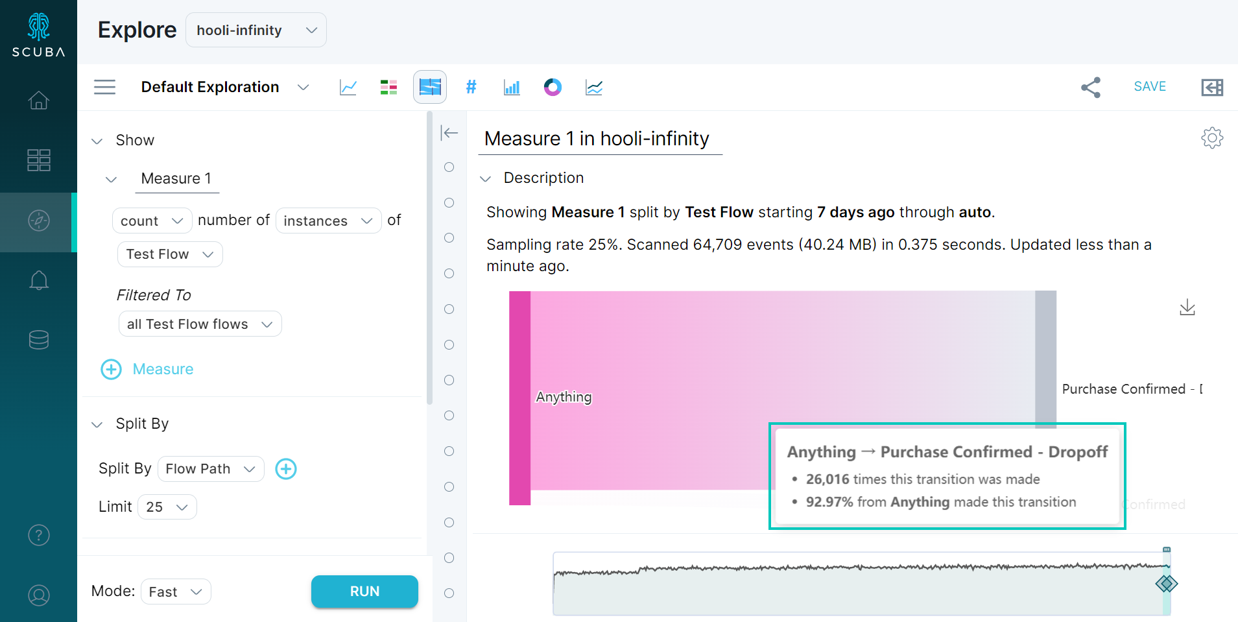The width and height of the screenshot is (1238, 622).
Task: Open the Data database icon in sidebar
Action: coord(38,340)
